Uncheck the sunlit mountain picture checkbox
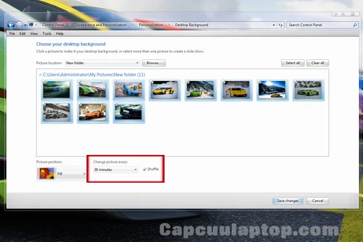363x242 pixels. 260,82
